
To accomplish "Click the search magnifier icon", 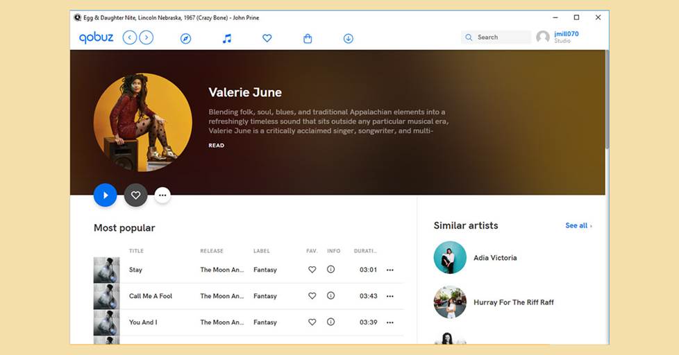I will coord(469,37).
